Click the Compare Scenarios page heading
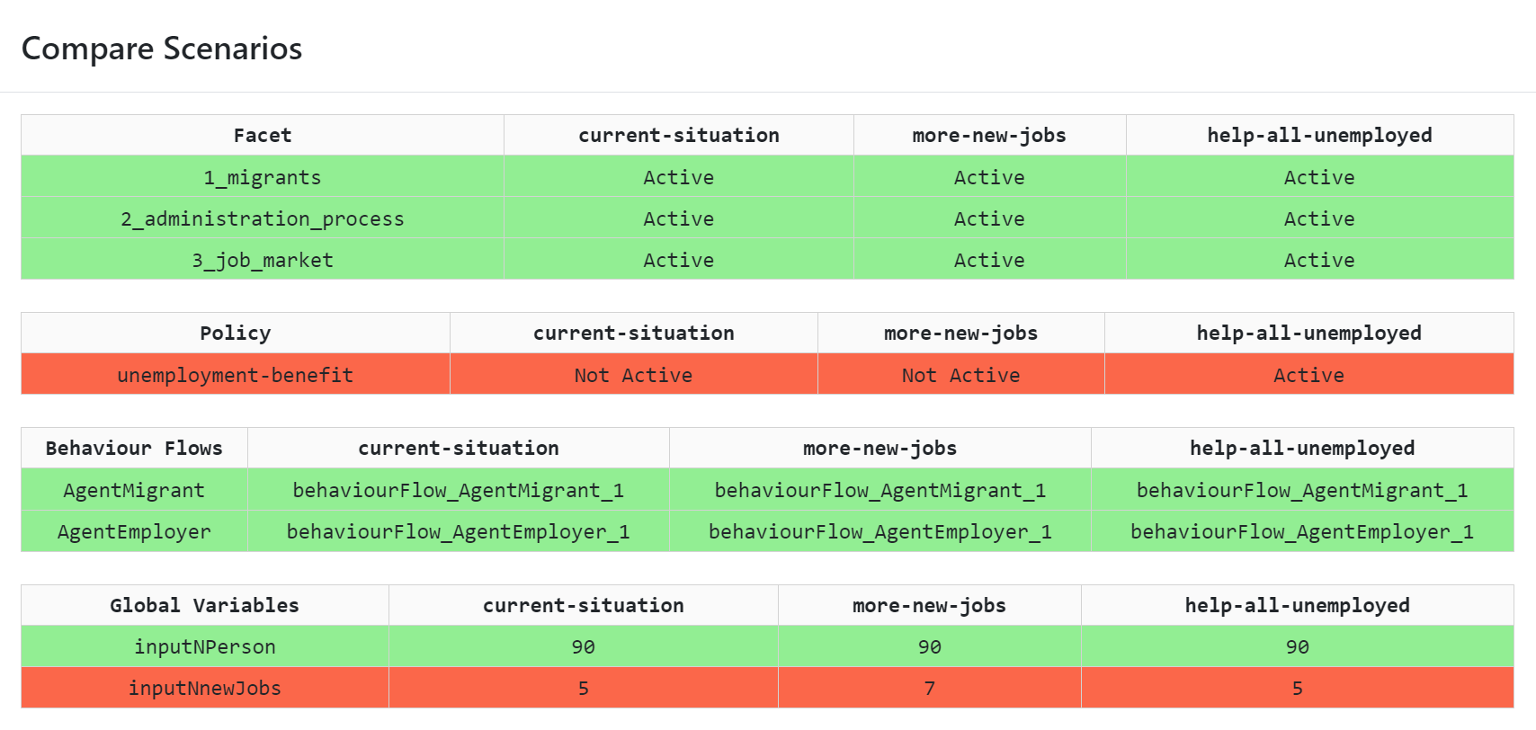 click(x=162, y=49)
